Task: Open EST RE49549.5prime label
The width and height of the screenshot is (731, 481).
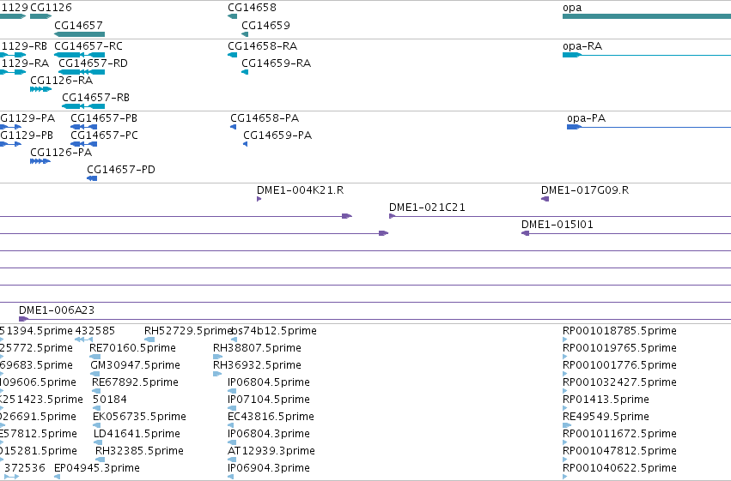Action: (x=606, y=417)
